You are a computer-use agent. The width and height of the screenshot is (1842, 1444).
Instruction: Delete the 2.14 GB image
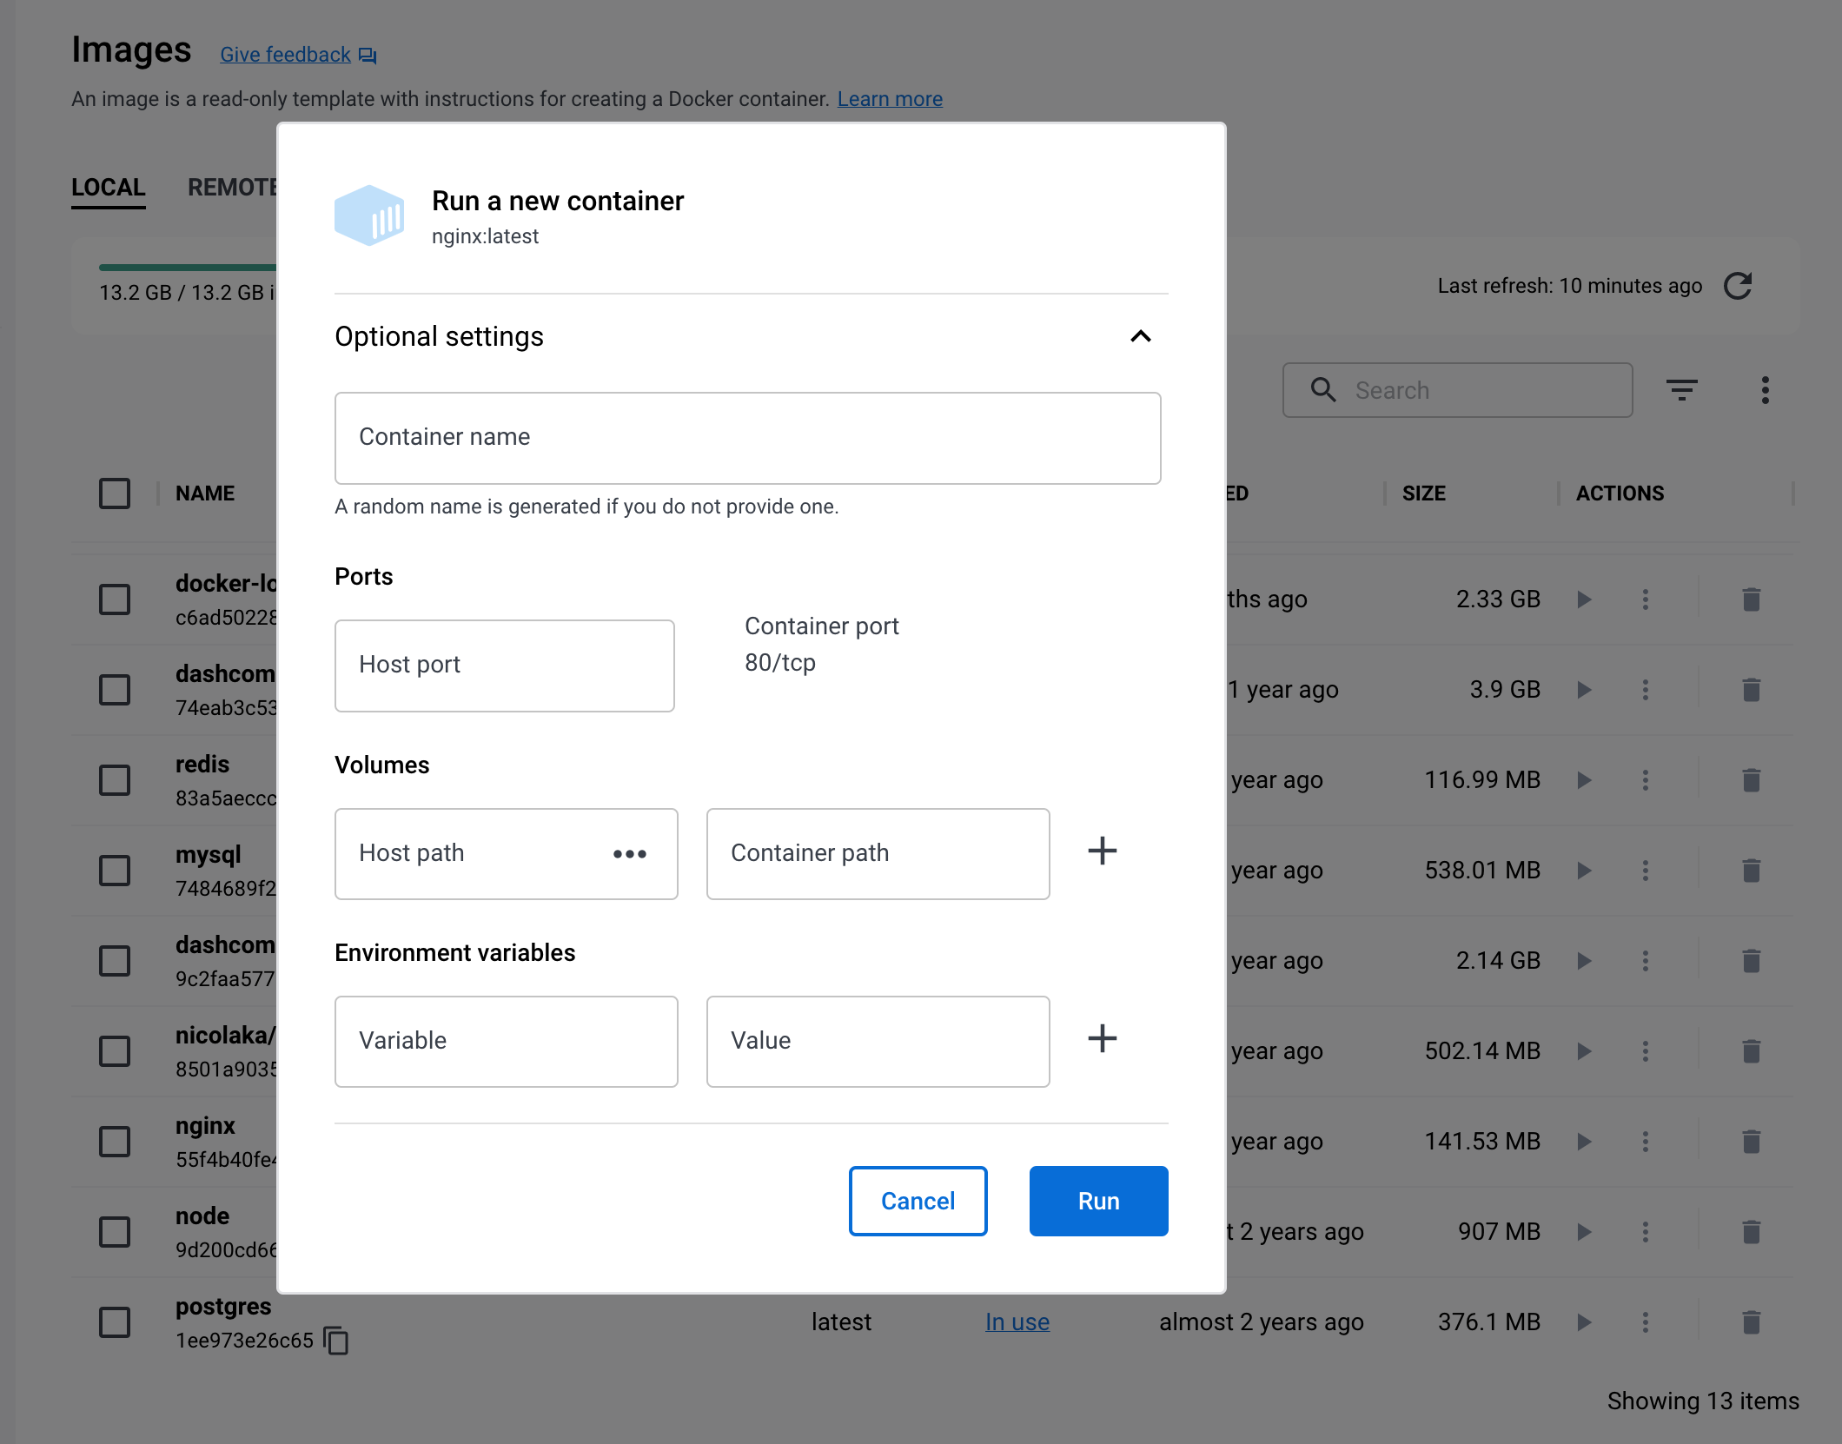click(x=1752, y=961)
